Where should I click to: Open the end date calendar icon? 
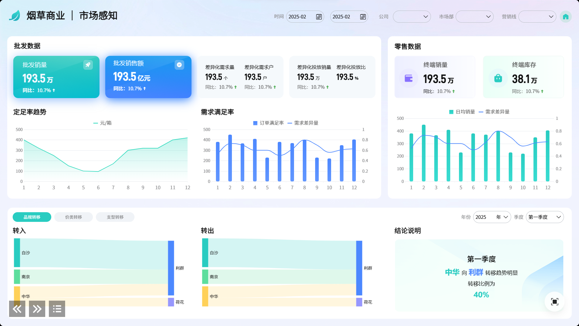click(363, 17)
